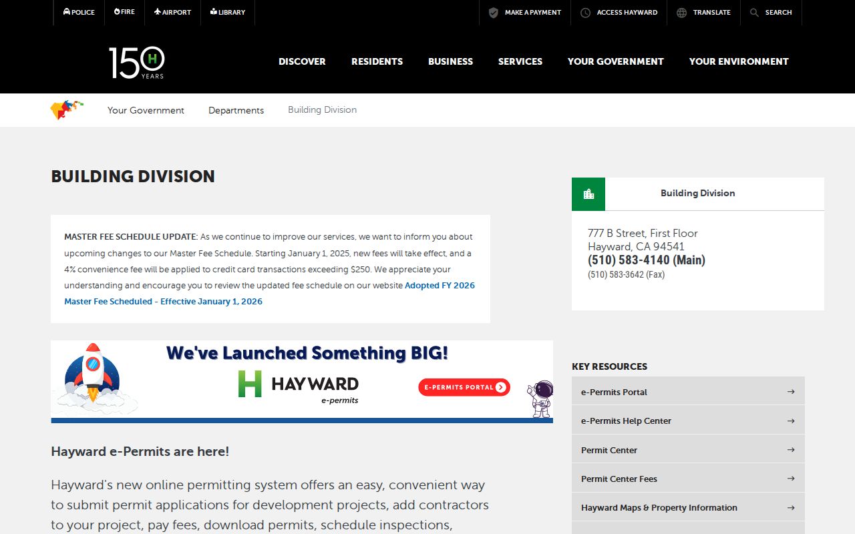Open e-Permits Help Center resource
The width and height of the screenshot is (855, 534).
(688, 421)
